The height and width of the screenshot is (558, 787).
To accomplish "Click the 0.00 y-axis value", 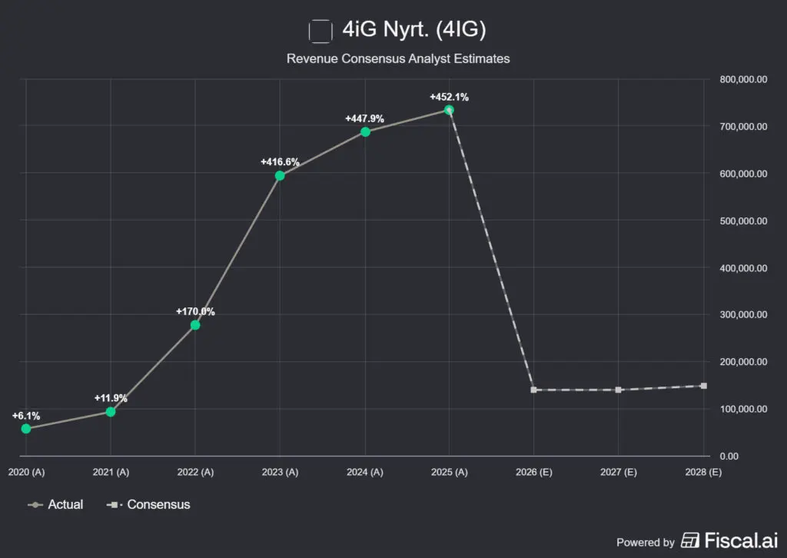I will 729,456.
